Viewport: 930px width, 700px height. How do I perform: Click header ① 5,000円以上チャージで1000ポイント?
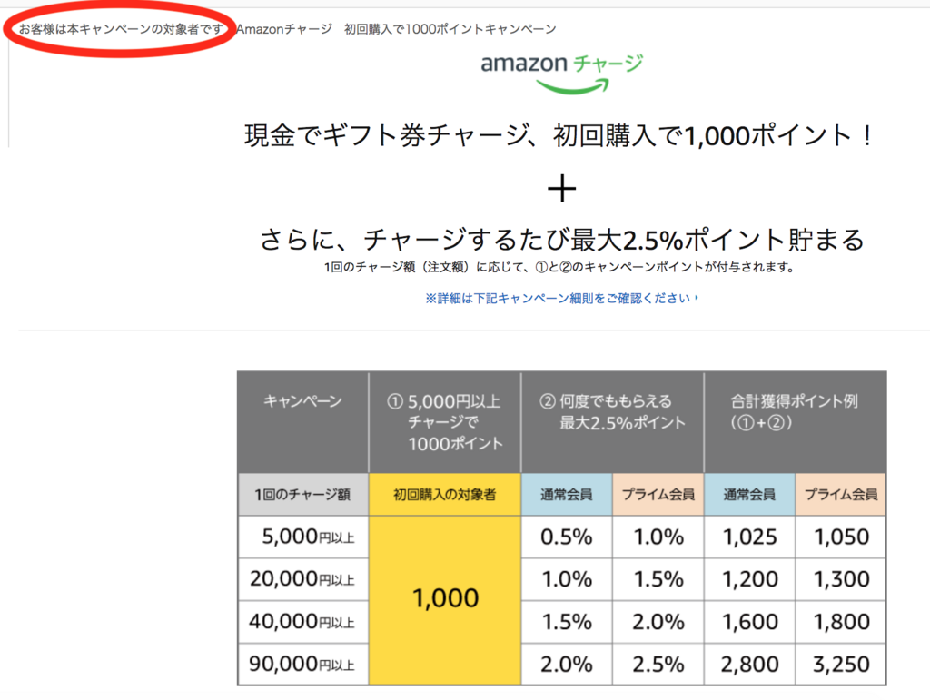pos(444,422)
